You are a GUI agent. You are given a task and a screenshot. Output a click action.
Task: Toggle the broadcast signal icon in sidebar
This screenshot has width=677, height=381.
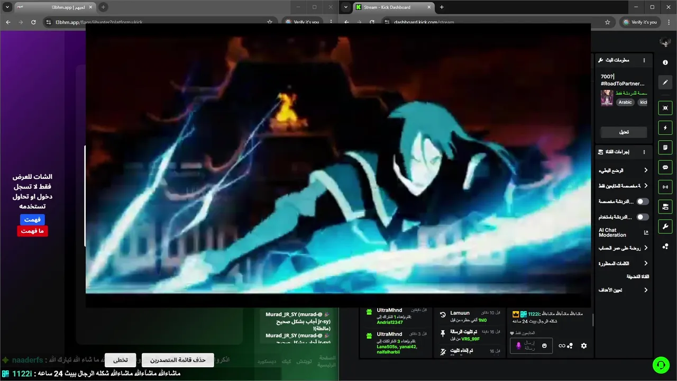click(x=665, y=187)
